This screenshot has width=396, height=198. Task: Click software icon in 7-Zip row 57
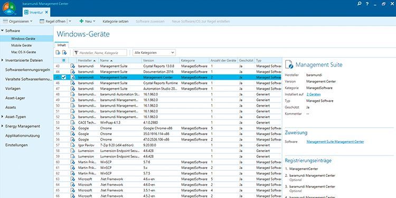[73, 145]
